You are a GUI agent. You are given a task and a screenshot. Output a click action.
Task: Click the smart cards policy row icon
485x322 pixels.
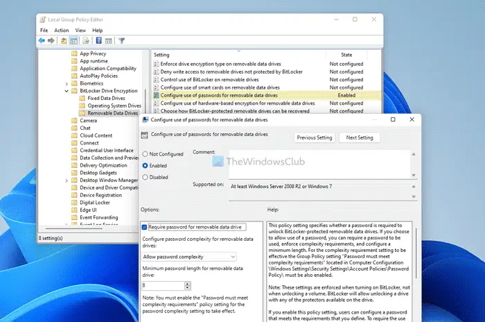click(x=156, y=87)
